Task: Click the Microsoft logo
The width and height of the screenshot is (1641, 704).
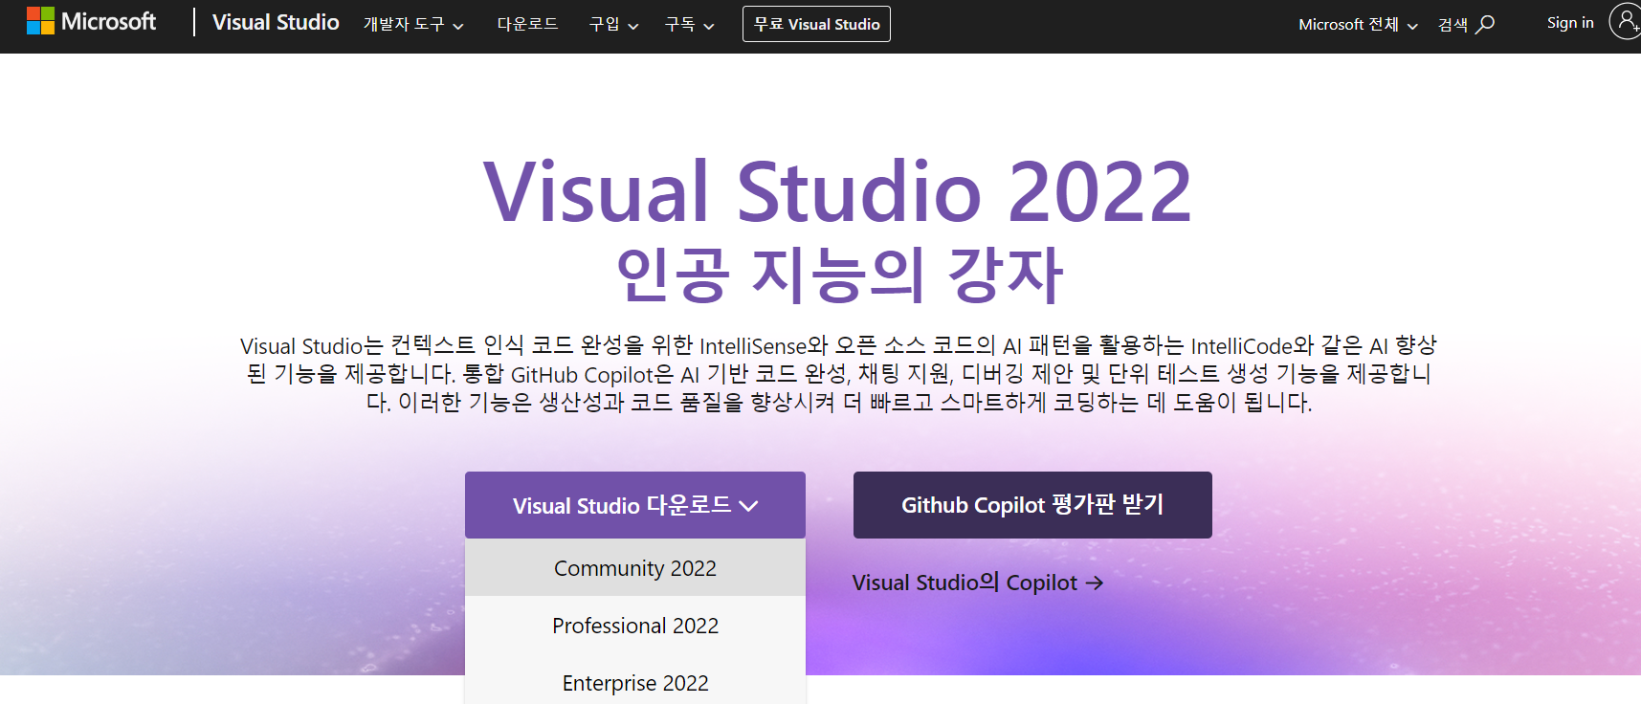Action: point(91,21)
